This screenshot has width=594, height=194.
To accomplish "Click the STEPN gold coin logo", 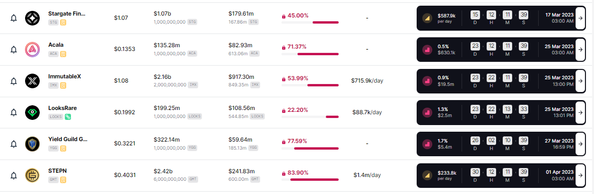I will [x=33, y=175].
